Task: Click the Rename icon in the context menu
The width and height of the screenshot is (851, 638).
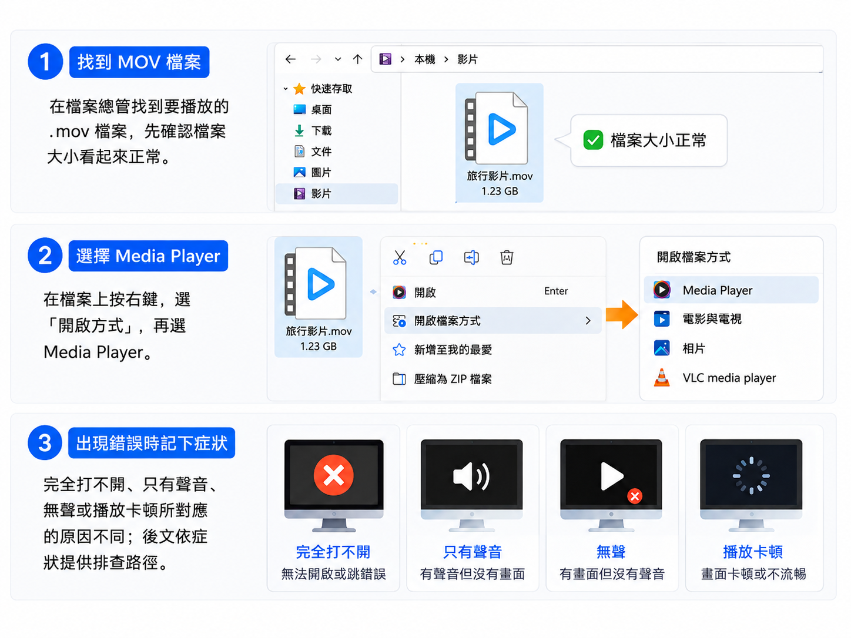Action: (471, 257)
